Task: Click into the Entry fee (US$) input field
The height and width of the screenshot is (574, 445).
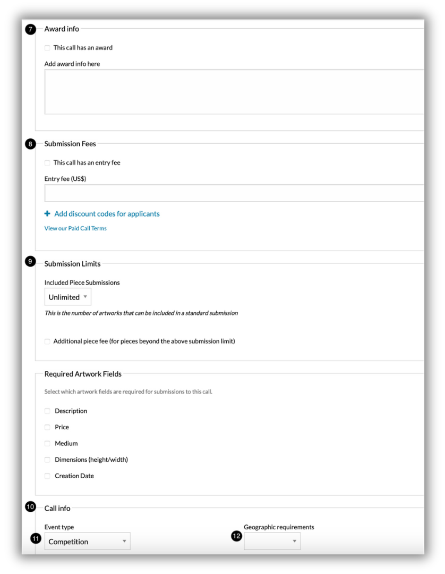Action: click(234, 193)
